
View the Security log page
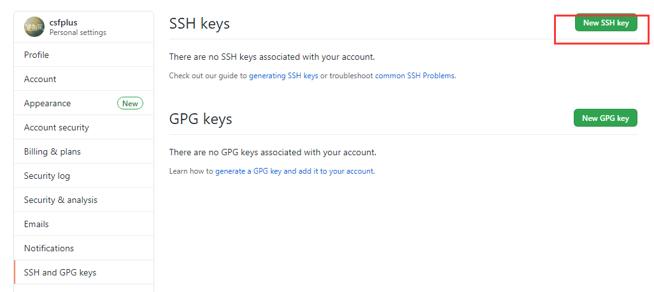tap(47, 176)
